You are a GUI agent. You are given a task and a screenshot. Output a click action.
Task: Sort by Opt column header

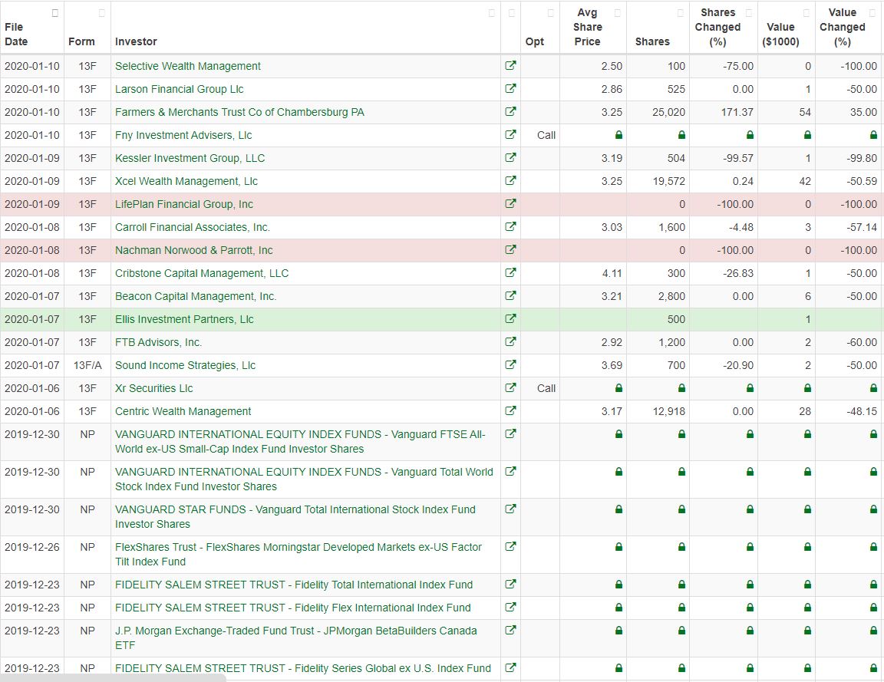pyautogui.click(x=540, y=28)
